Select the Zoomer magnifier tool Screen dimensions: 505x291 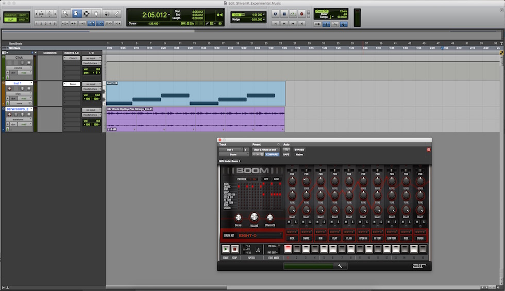click(x=65, y=14)
